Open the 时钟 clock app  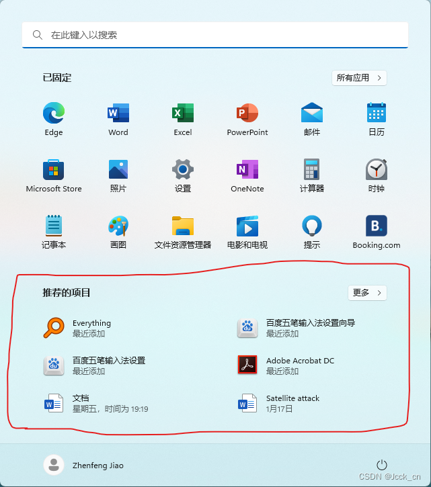pos(377,175)
